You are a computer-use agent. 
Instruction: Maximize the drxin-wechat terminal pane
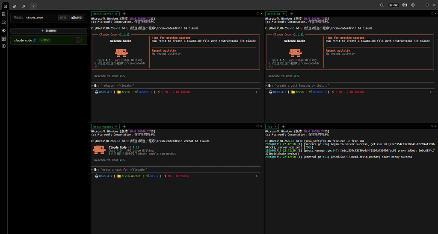[x=257, y=126]
